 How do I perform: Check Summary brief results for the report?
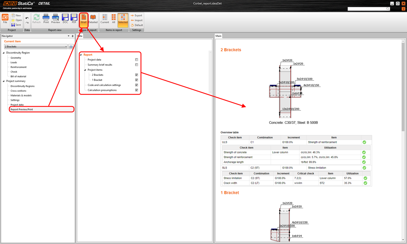(137, 65)
